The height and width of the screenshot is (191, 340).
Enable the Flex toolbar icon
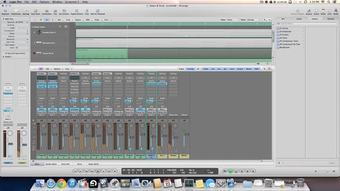tap(55, 12)
